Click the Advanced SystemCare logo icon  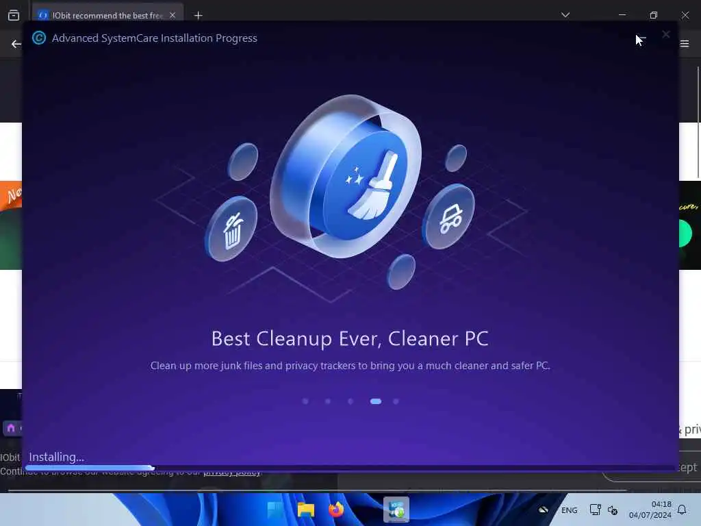tap(39, 38)
